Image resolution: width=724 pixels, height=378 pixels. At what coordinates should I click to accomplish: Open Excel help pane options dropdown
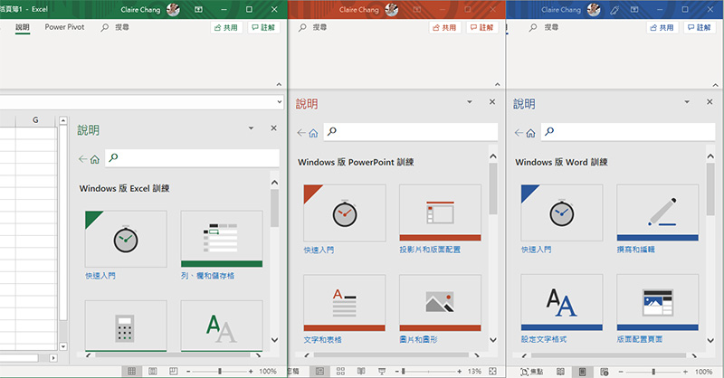(252, 128)
